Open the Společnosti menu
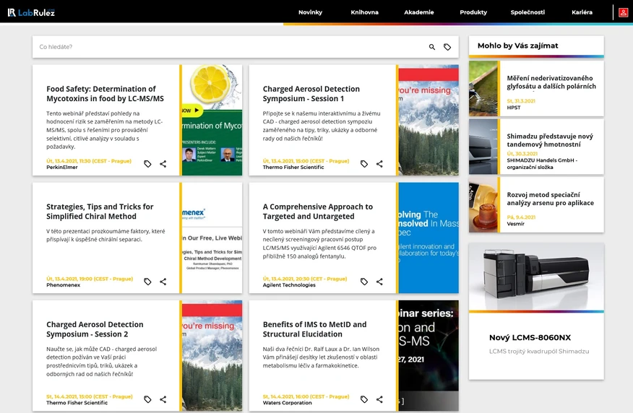The height and width of the screenshot is (413, 633). click(527, 12)
